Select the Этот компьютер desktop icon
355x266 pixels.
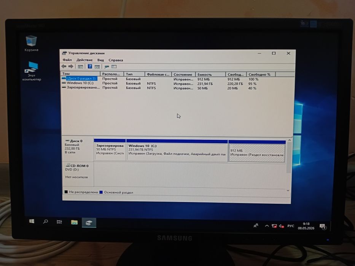32,71
